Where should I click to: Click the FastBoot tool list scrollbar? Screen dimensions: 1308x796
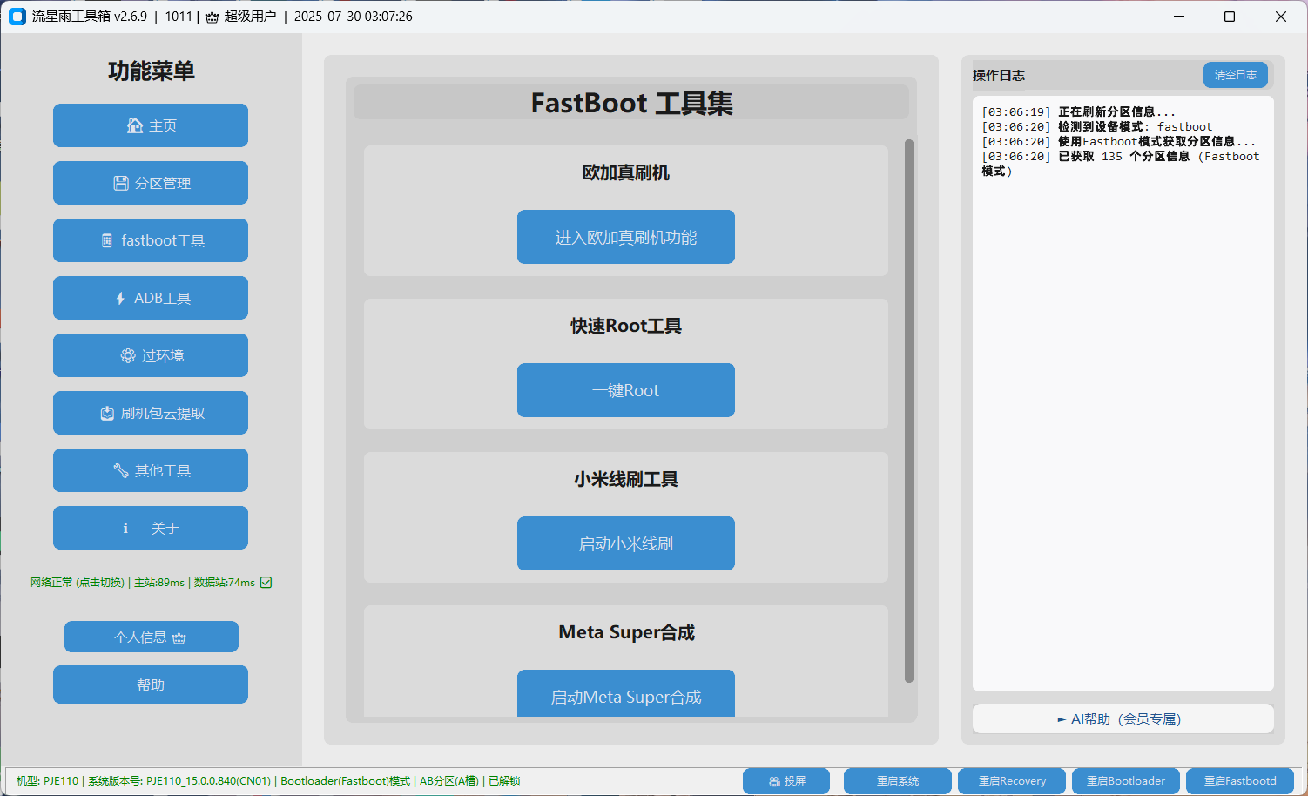tap(909, 409)
